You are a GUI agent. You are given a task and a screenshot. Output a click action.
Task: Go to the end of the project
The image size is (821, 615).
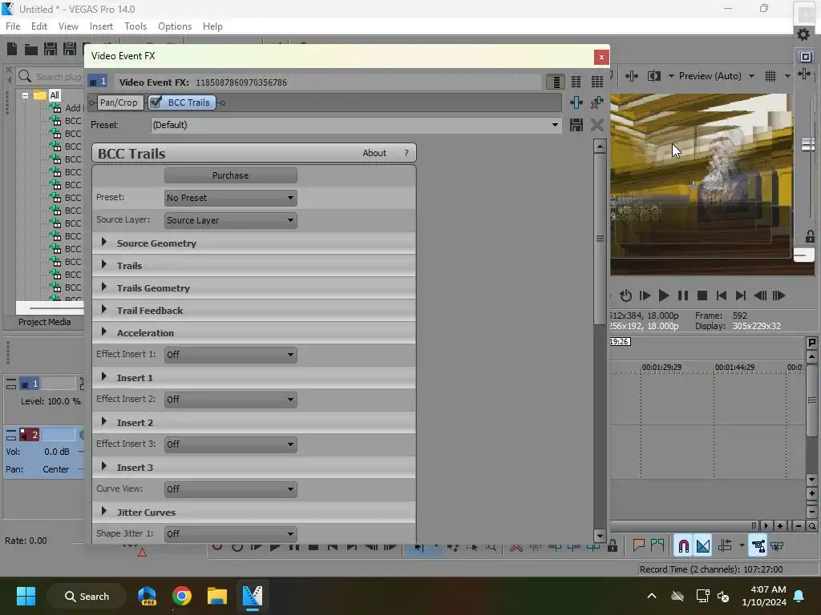click(x=740, y=296)
